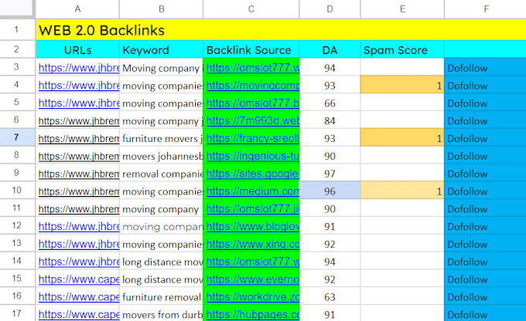This screenshot has height=321, width=526.
Task: Click the 'furniture removal' keyword cell
Action: tap(162, 297)
